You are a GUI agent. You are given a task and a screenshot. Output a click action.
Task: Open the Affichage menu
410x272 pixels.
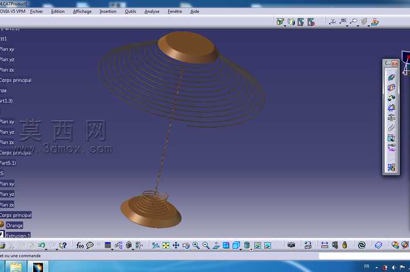tap(83, 12)
